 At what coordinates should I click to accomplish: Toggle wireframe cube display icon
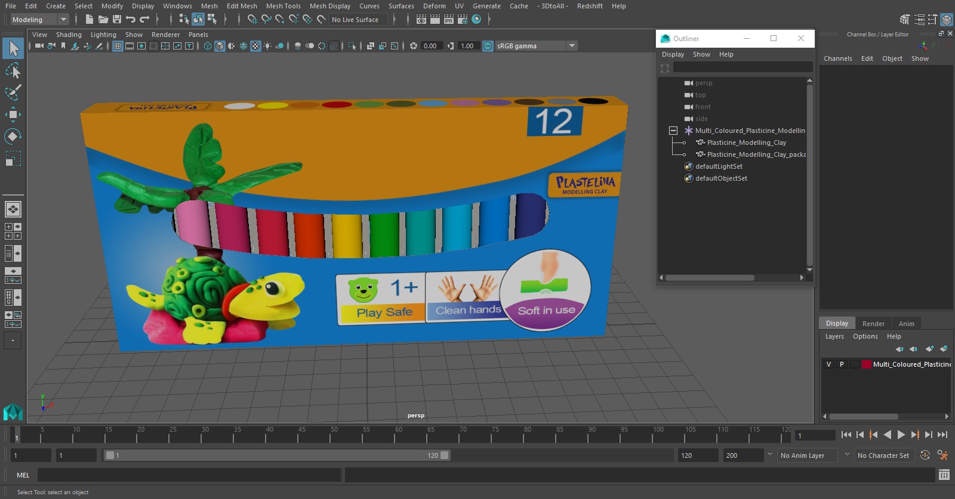click(208, 46)
